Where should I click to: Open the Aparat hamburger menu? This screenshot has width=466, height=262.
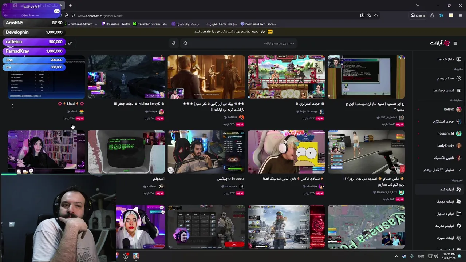tap(455, 43)
